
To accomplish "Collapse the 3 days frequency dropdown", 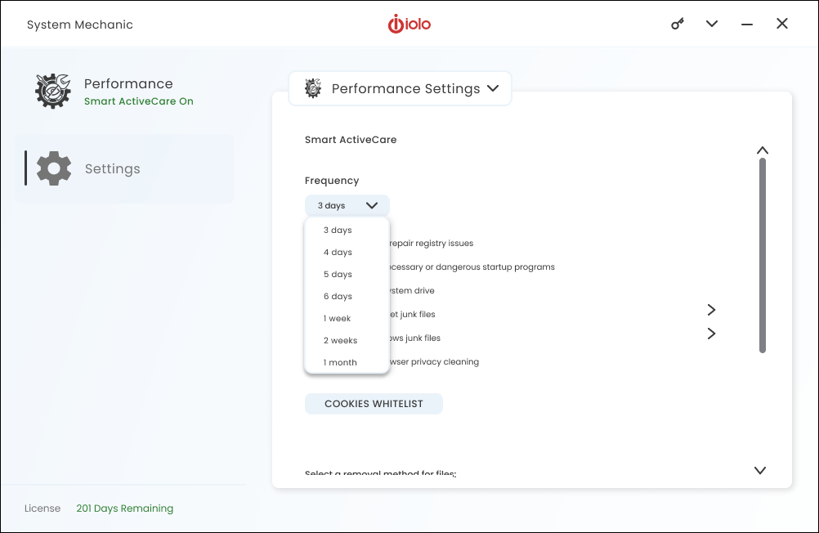I will tap(347, 205).
